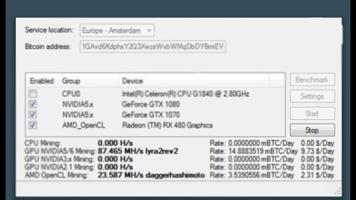Click the 14.8883519 mBTC/Day rate
356x200 pixels.
(263, 151)
